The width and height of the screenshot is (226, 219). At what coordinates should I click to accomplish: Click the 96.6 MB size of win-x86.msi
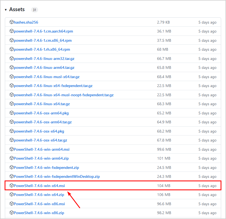coord(164,204)
